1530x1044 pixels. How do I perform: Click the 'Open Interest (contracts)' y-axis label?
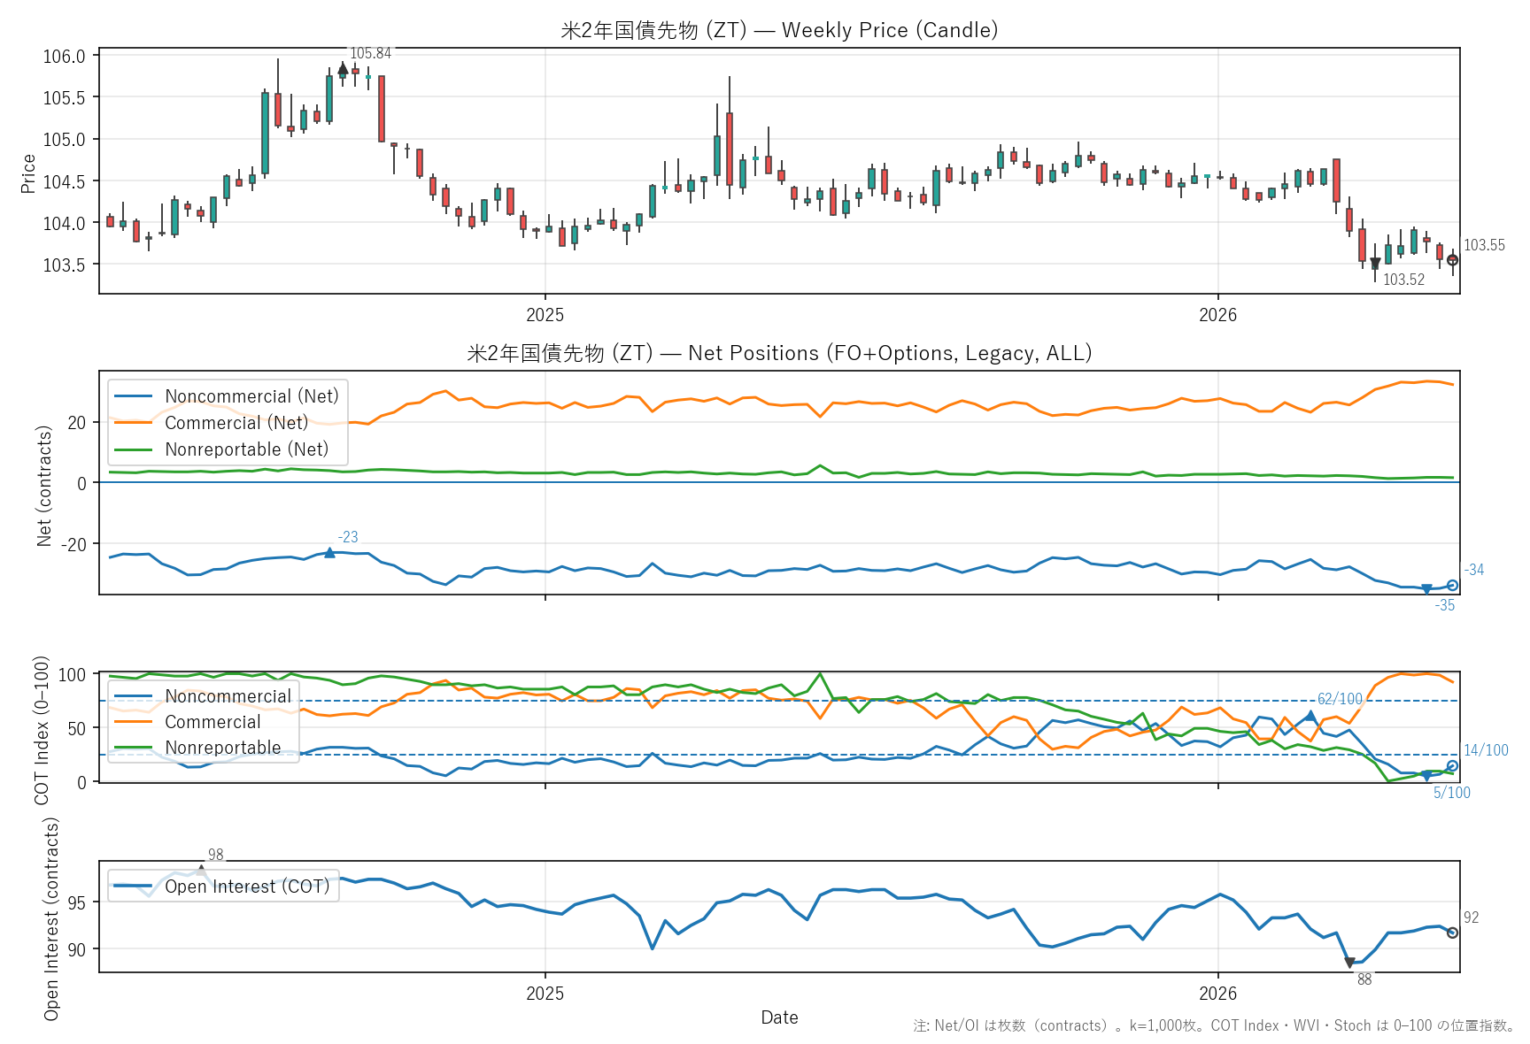click(x=51, y=918)
